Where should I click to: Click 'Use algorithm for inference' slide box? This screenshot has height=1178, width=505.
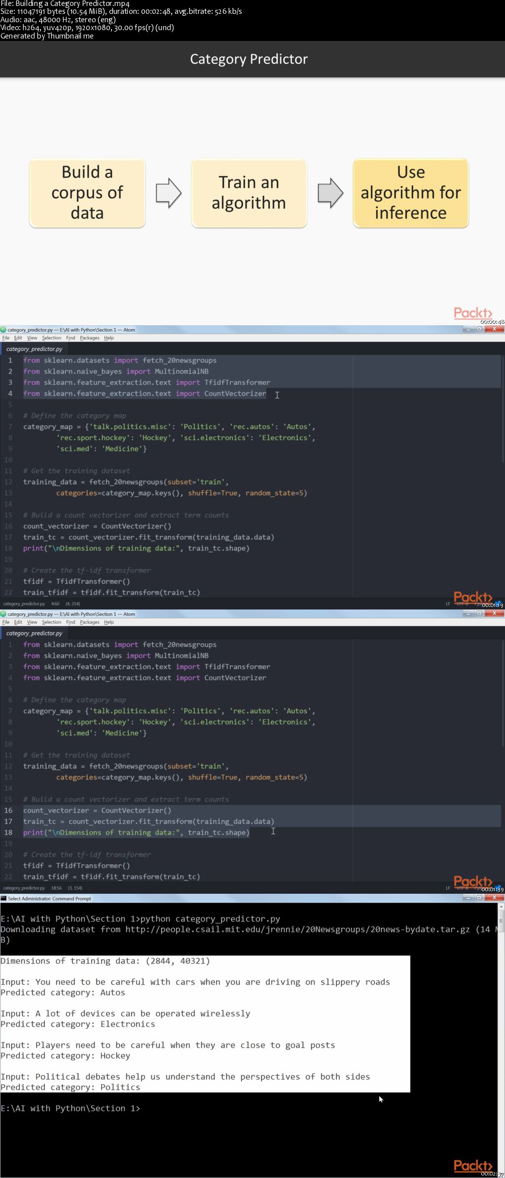[411, 193]
